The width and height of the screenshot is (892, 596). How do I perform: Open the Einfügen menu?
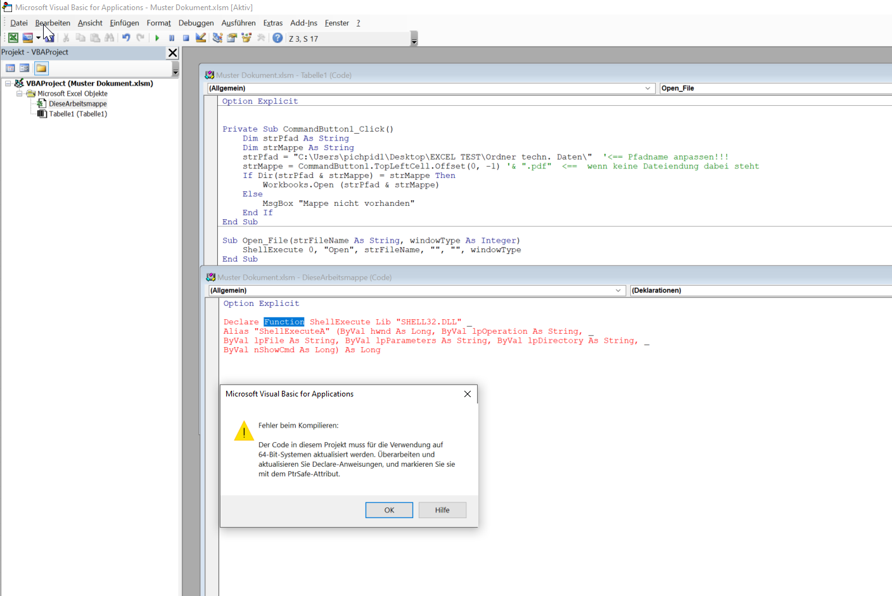[124, 23]
